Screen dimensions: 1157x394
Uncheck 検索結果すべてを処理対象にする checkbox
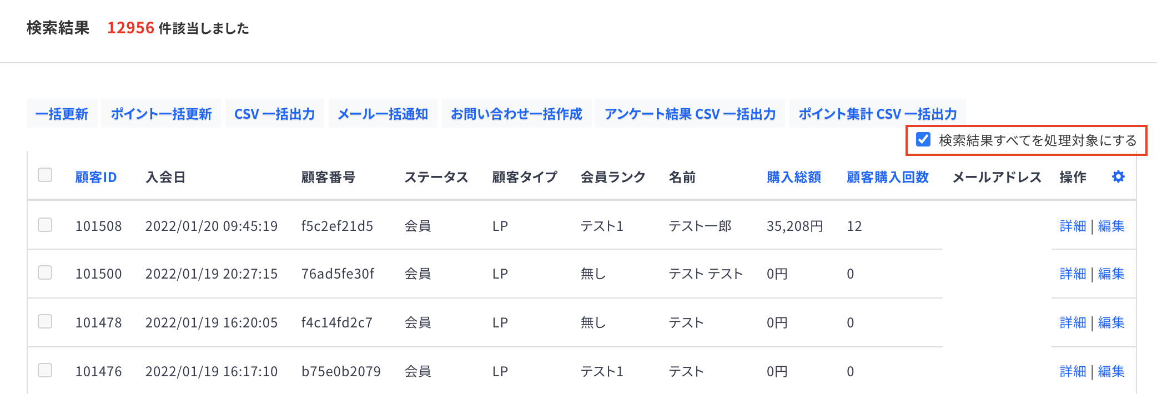923,139
